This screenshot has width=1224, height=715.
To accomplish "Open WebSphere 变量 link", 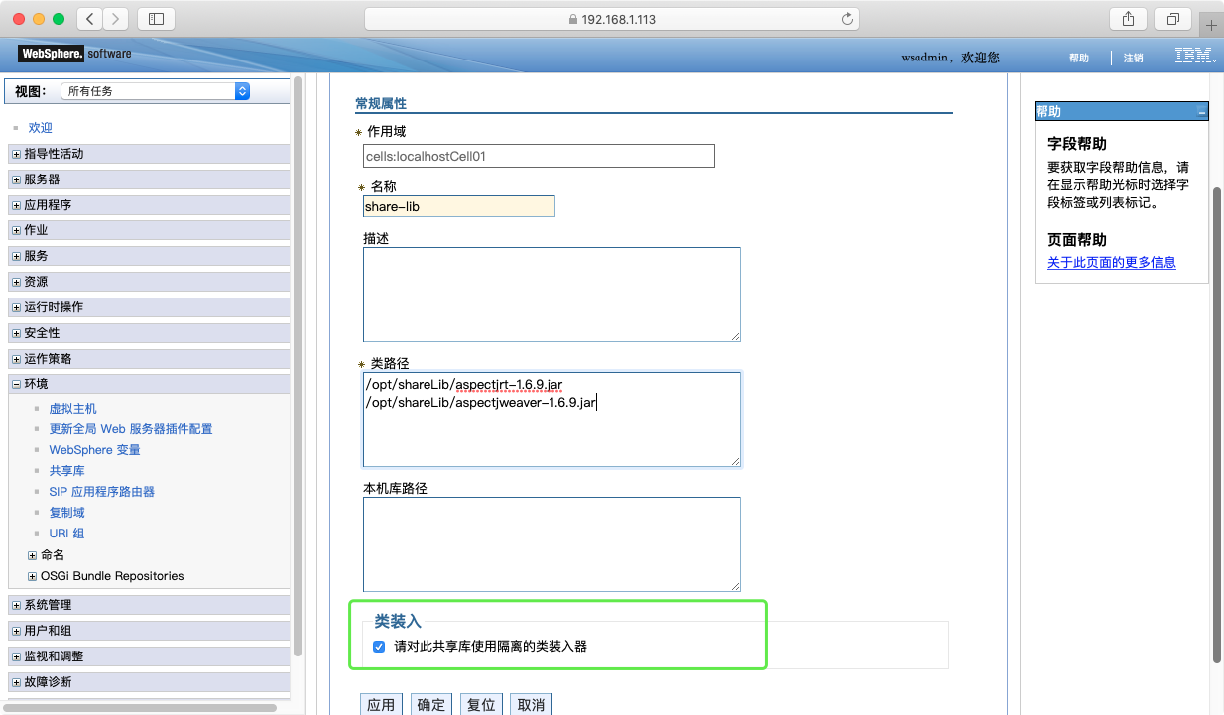I will [95, 450].
